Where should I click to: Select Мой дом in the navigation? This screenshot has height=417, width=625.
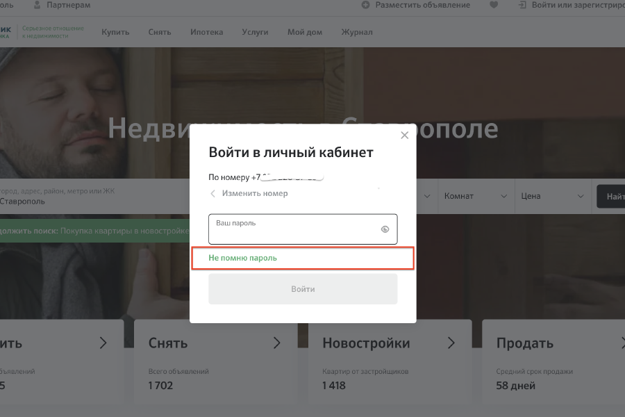point(304,31)
